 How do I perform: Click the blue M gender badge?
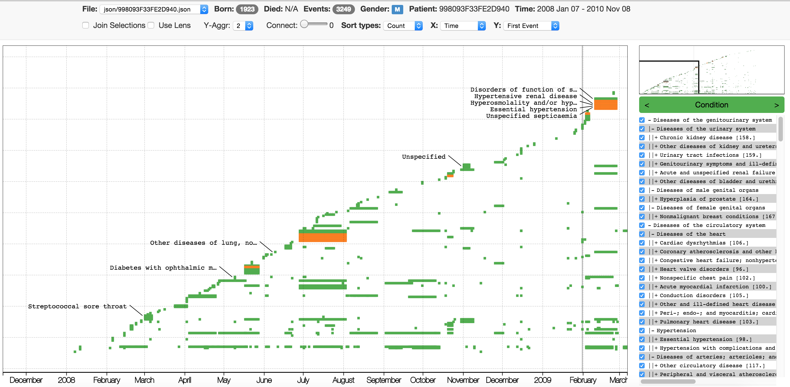pos(397,9)
